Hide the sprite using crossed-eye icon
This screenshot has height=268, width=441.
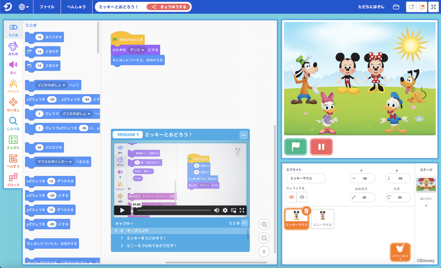(302, 197)
